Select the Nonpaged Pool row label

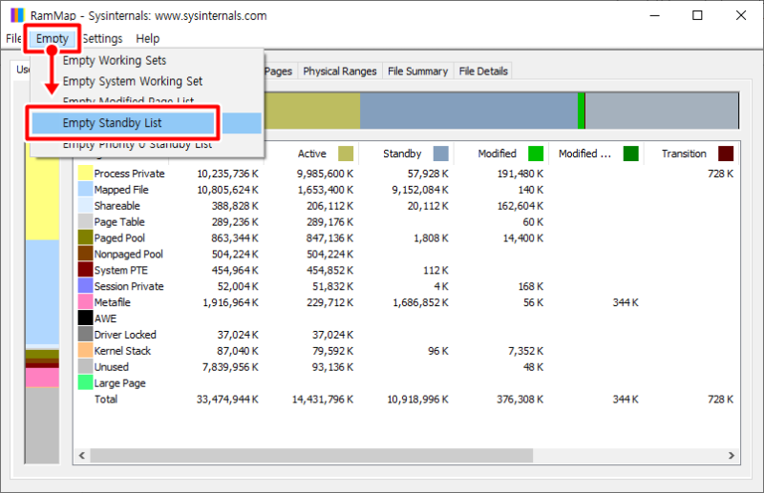[129, 254]
